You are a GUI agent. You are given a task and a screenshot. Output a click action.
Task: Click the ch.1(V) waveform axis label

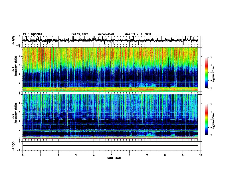[x=14, y=40]
